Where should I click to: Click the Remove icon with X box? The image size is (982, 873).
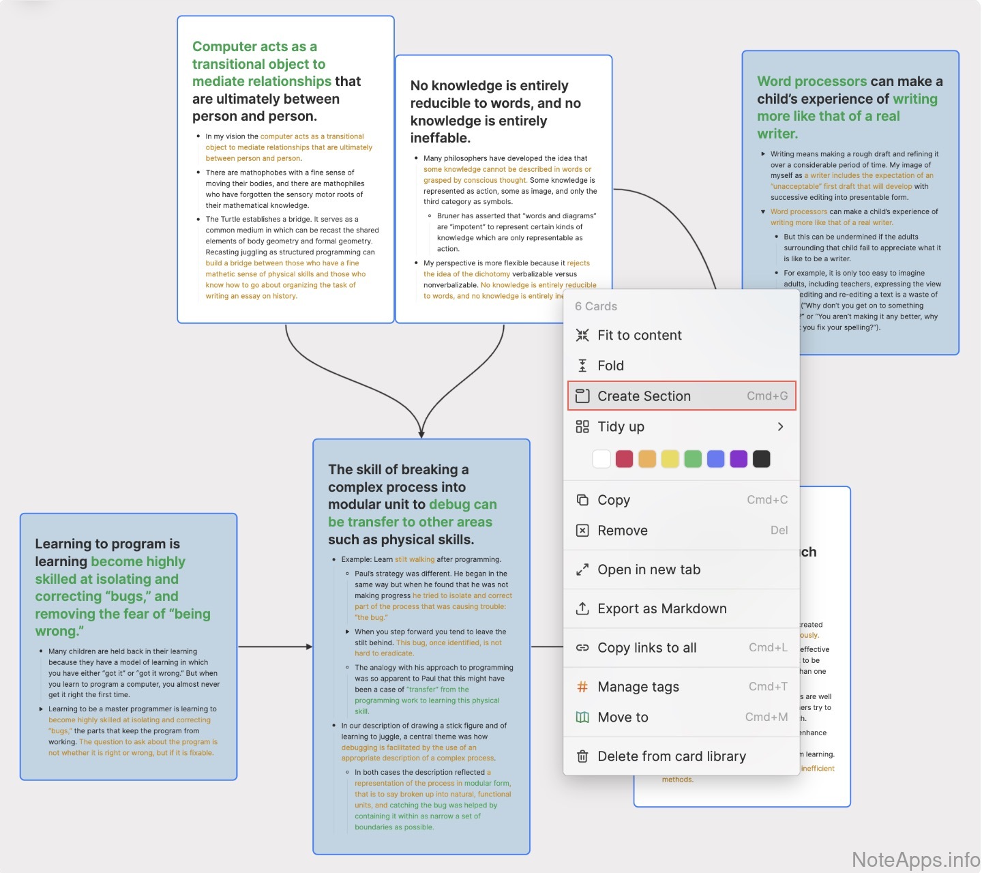(x=582, y=531)
